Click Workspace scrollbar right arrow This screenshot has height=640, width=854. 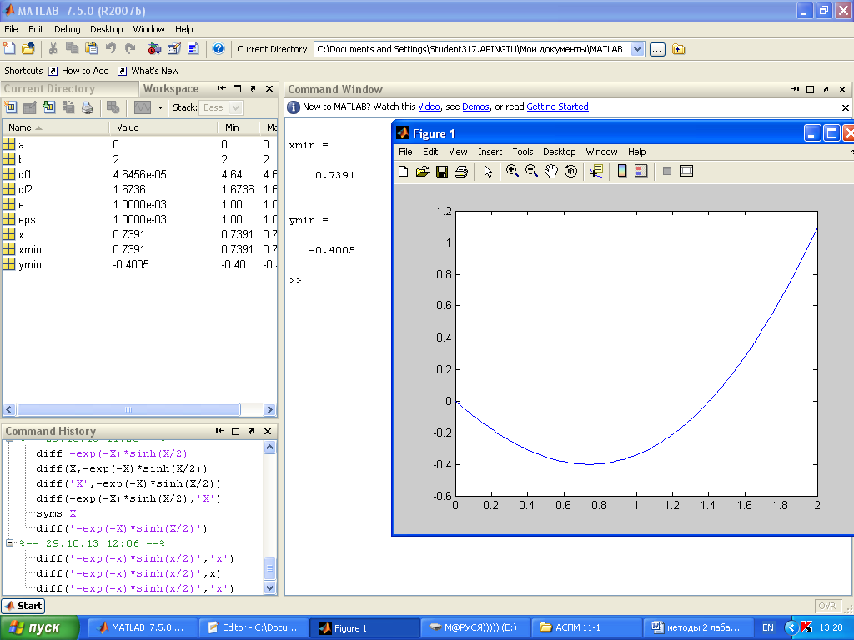pyautogui.click(x=269, y=409)
